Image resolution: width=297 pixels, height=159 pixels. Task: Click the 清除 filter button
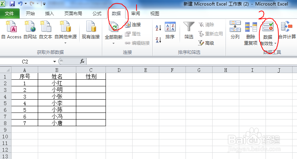click(x=206, y=24)
